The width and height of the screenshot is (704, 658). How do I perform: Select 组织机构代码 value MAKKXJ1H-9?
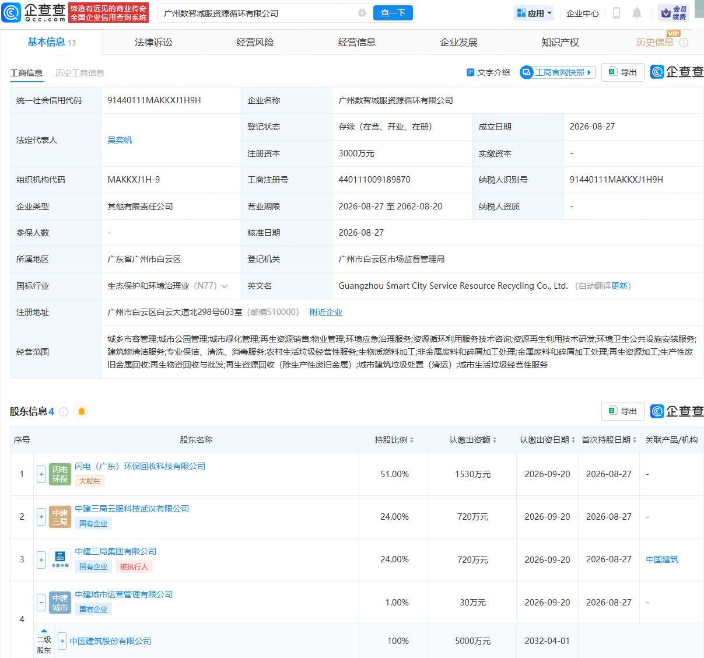[x=134, y=180]
